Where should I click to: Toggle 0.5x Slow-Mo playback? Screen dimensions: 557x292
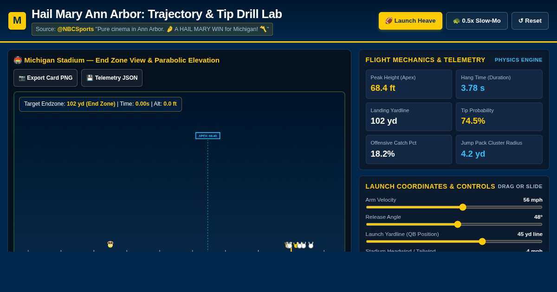[477, 21]
